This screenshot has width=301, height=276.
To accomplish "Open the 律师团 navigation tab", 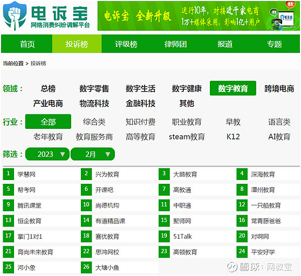I will click(175, 44).
